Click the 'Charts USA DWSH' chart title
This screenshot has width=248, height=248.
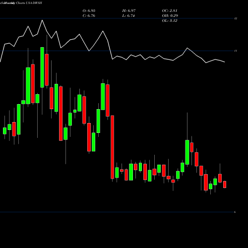(x=29, y=3)
